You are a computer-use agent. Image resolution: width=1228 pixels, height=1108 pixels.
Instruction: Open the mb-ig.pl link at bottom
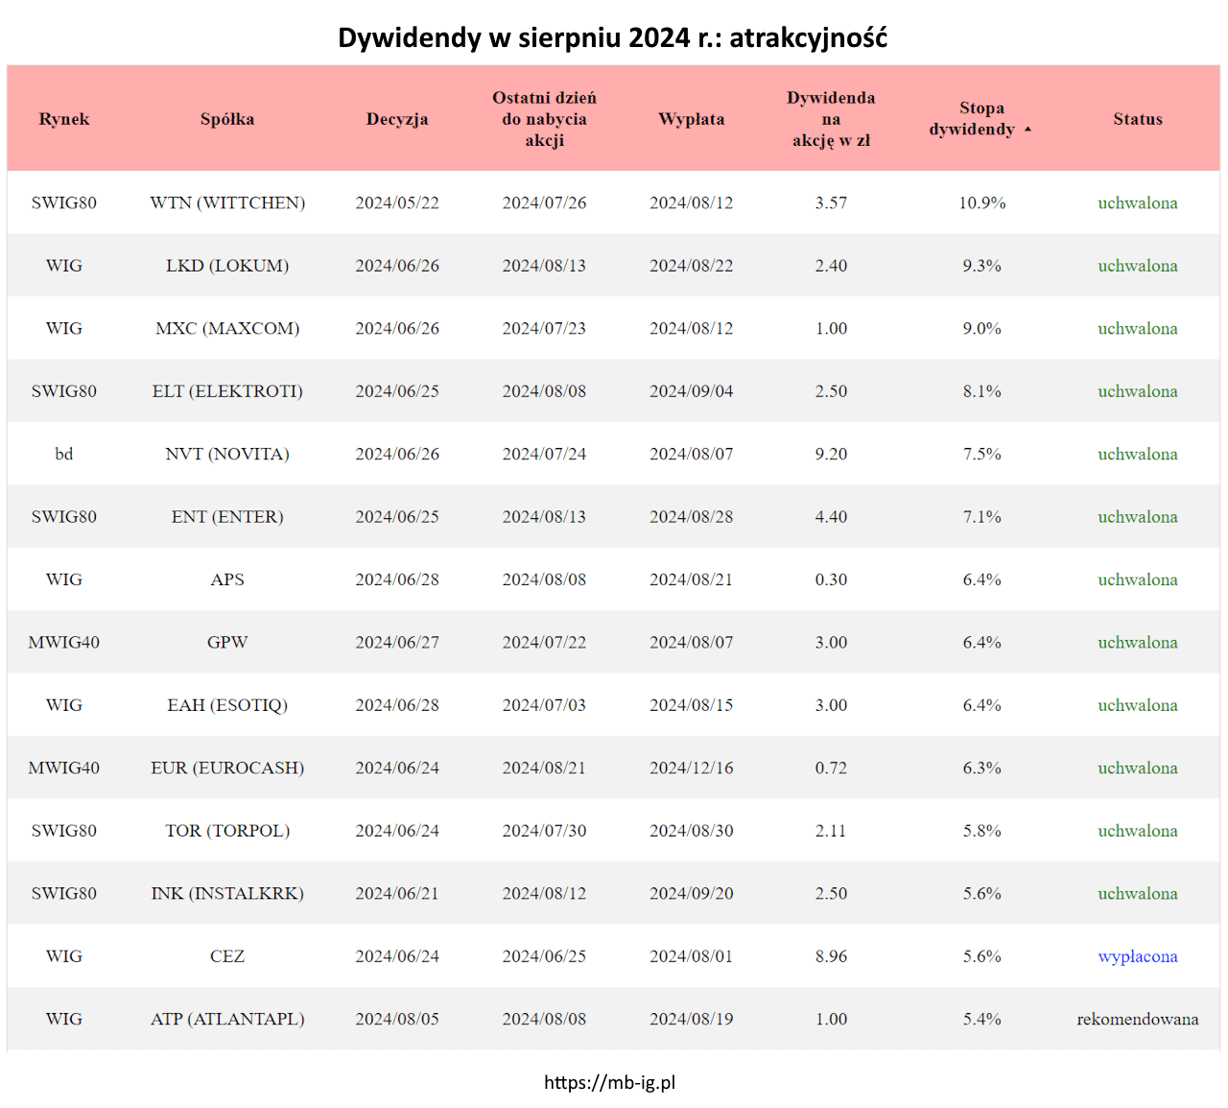pos(609,1082)
